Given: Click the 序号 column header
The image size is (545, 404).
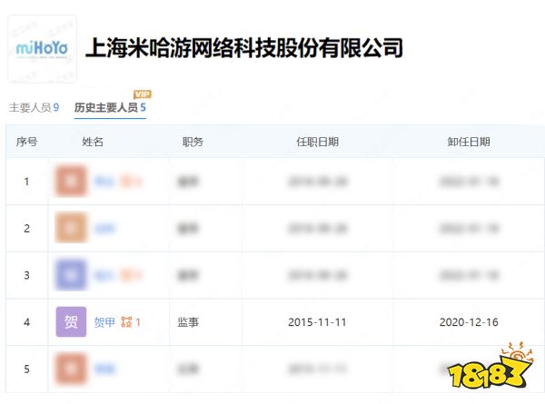Looking at the screenshot, I should 26,142.
